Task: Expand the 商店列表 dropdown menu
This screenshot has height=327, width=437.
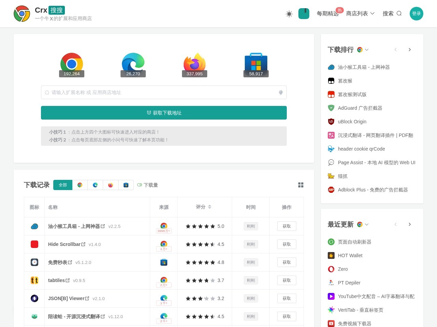Action: (x=360, y=14)
